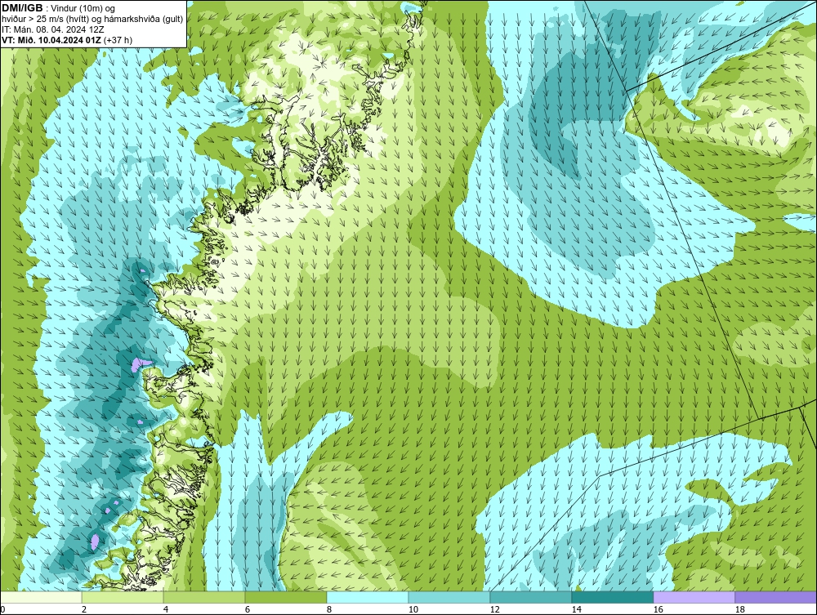
Task: Click the bold "DMI/IGB" title text
Action: pyautogui.click(x=22, y=7)
